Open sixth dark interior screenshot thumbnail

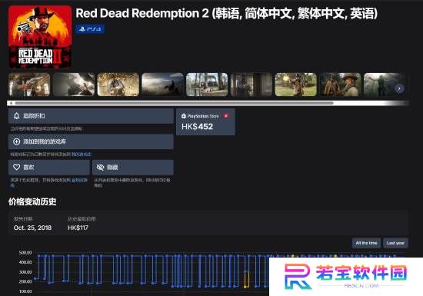[x=251, y=85]
